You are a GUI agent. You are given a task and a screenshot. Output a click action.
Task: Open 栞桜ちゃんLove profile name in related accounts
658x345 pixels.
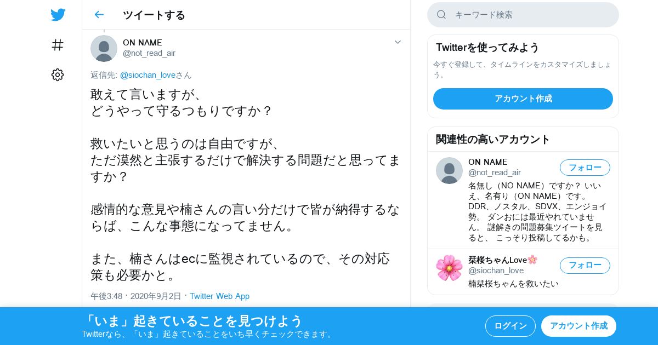503,260
